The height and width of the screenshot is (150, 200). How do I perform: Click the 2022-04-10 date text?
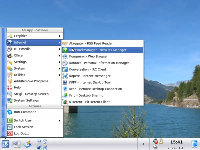tap(176, 148)
